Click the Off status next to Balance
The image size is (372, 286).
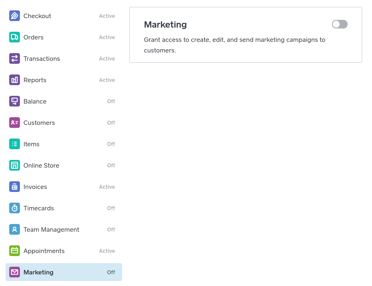tap(111, 101)
